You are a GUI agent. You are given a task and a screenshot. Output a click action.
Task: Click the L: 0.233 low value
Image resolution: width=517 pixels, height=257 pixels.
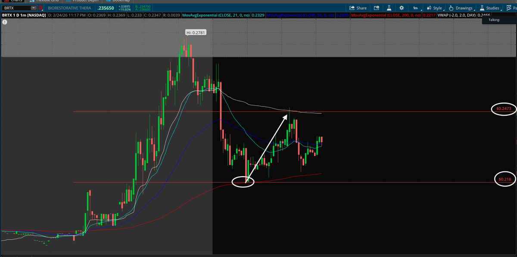point(134,15)
